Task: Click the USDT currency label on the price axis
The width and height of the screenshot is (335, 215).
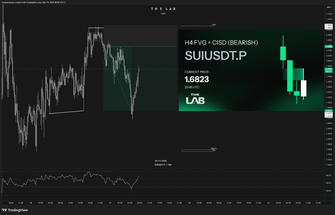Action: (329, 8)
